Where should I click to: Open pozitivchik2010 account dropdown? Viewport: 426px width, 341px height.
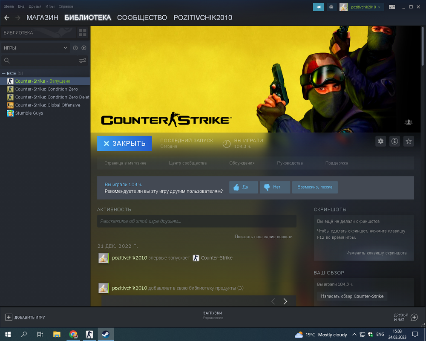pyautogui.click(x=366, y=7)
